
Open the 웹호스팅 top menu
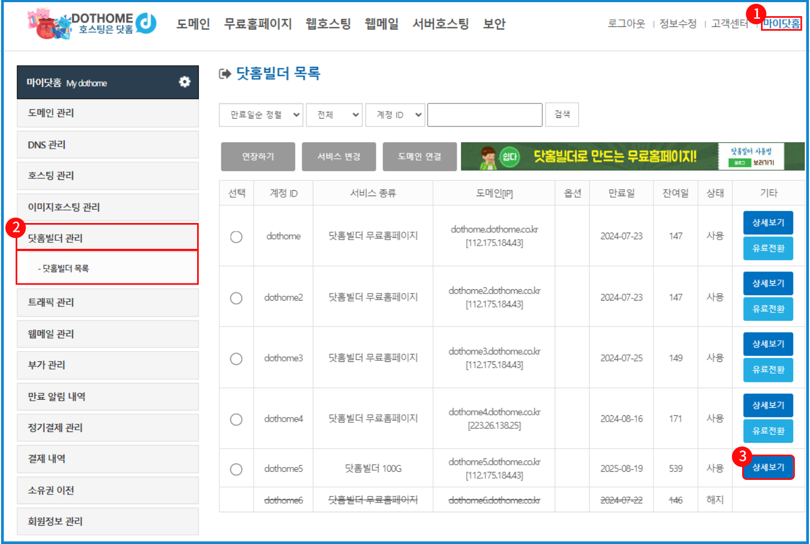(328, 24)
